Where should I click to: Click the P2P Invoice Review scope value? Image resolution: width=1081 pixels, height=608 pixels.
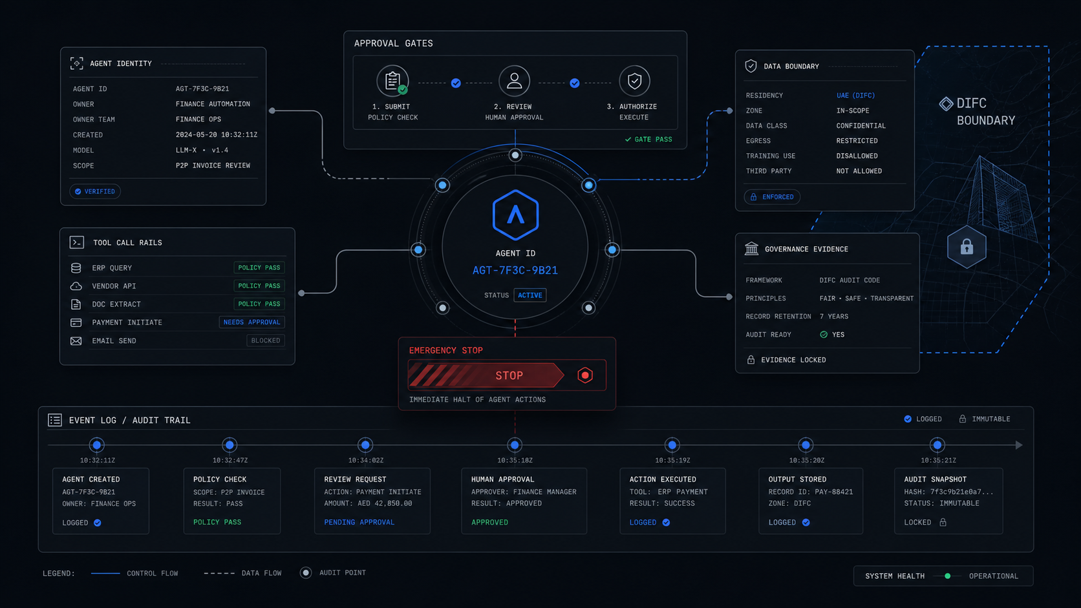213,165
